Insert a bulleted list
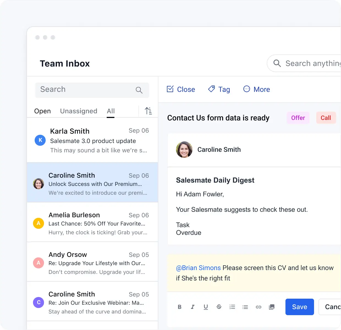Viewport: 341px width, 330px height. click(x=245, y=307)
